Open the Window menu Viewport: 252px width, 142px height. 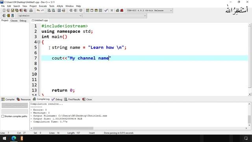point(69,6)
